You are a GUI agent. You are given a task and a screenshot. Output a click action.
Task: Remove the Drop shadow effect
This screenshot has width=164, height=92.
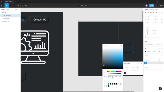pyautogui.click(x=162, y=63)
